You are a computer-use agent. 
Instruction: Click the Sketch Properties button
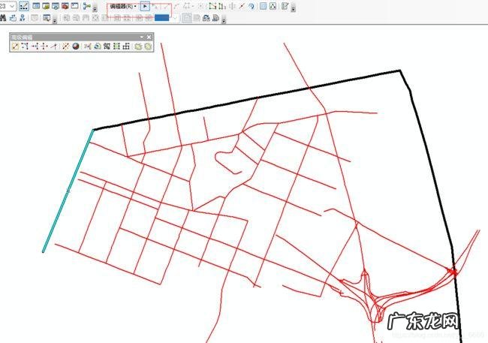(274, 6)
